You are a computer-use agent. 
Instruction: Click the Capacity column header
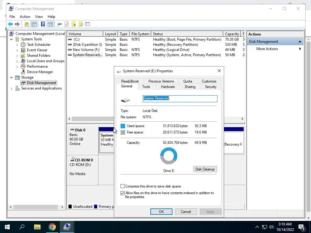pyautogui.click(x=232, y=34)
